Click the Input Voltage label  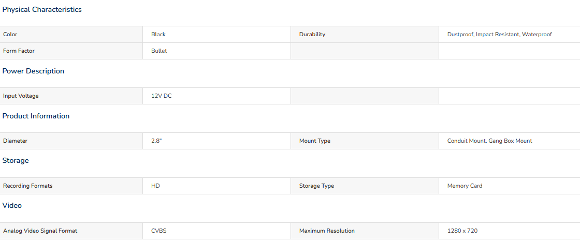point(21,96)
